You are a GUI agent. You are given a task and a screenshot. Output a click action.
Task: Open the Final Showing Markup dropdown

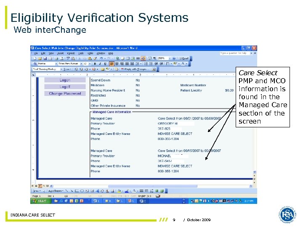[x=61, y=69]
